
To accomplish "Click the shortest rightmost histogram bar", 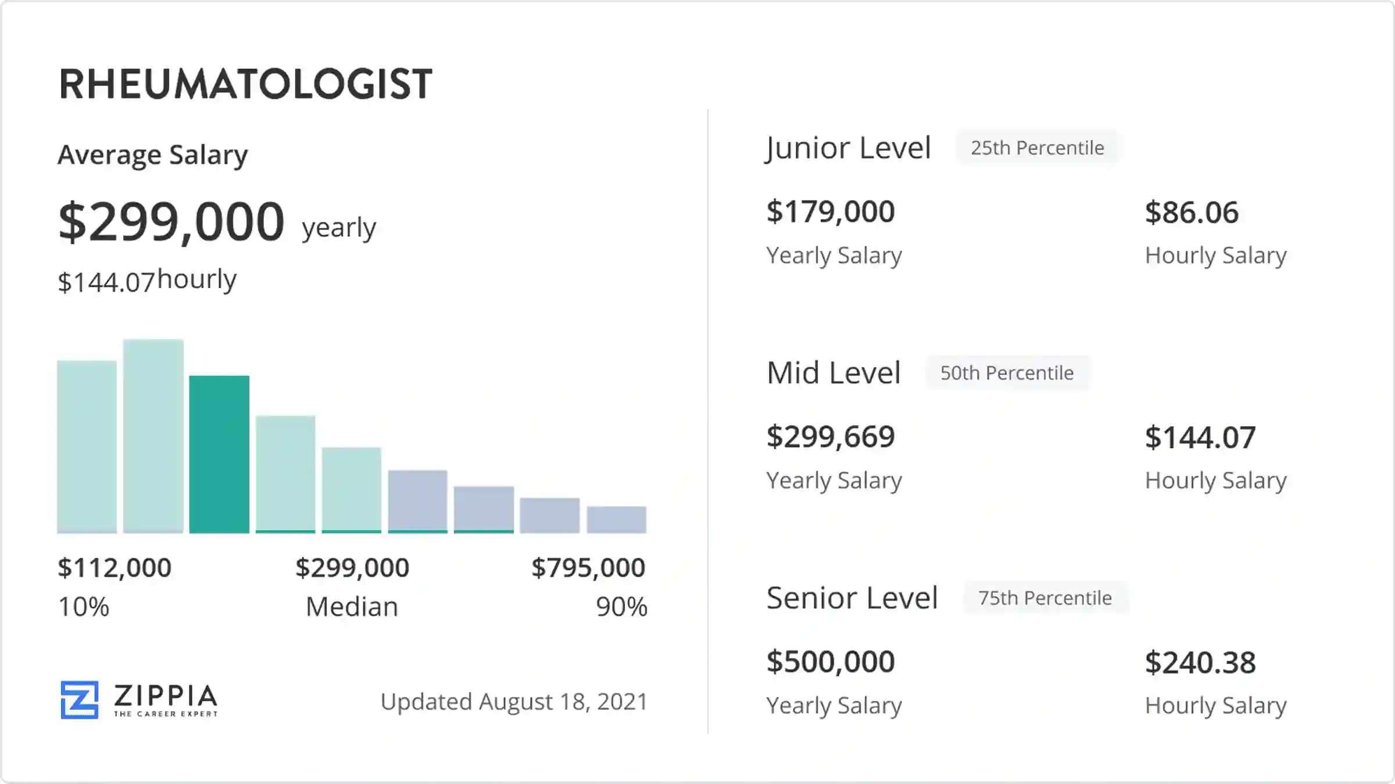I will [616, 519].
